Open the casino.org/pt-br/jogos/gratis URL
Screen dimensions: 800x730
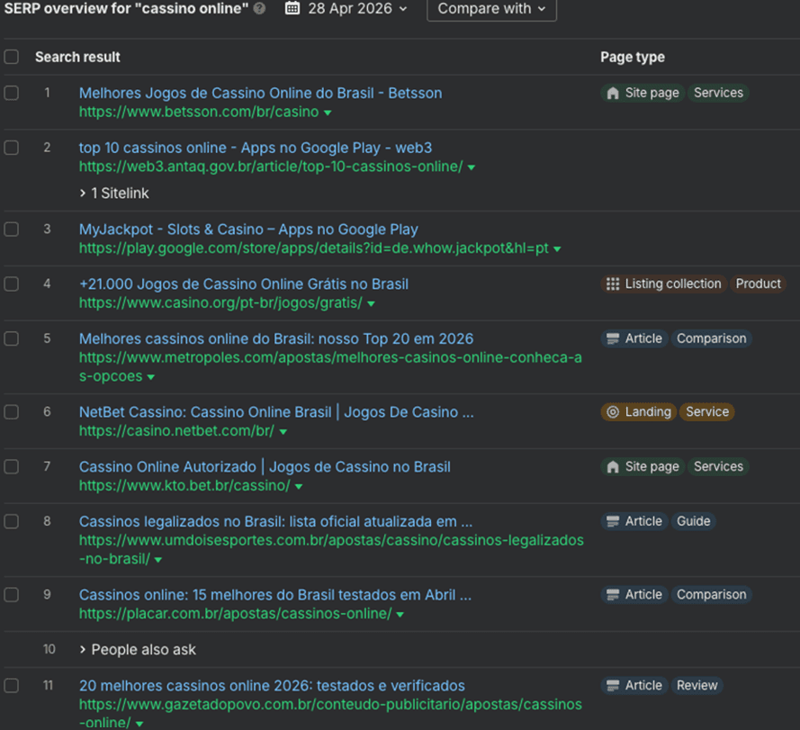220,302
